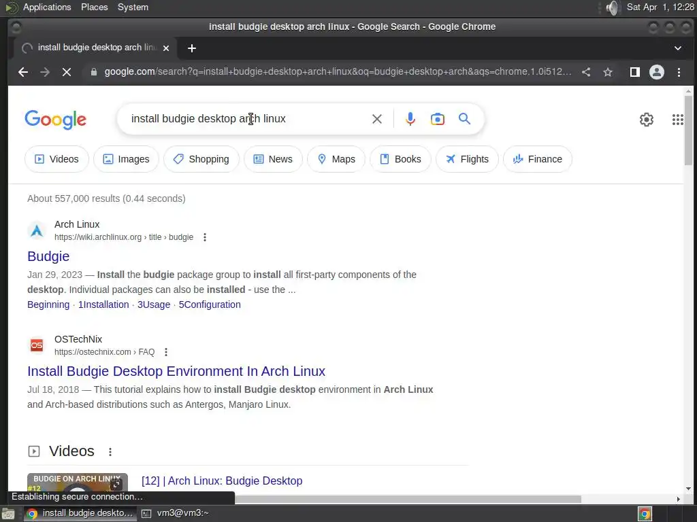
Task: Search by image with camera icon
Action: (x=438, y=119)
